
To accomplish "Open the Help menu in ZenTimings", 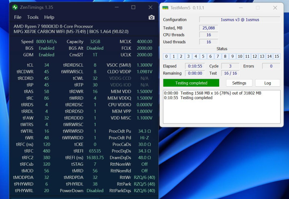I will (x=49, y=17).
